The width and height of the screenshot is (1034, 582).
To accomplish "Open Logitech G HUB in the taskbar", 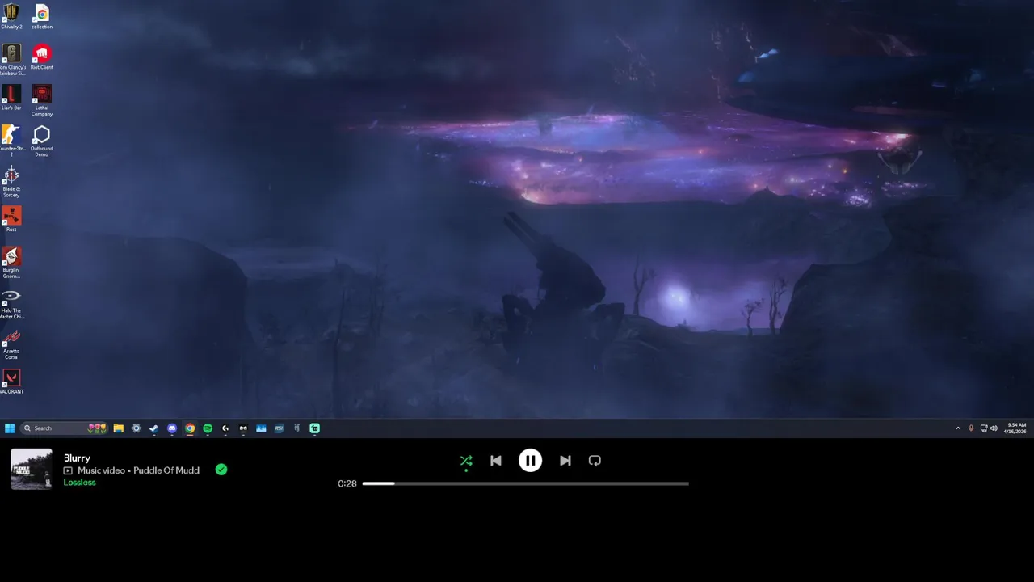I will [x=225, y=428].
